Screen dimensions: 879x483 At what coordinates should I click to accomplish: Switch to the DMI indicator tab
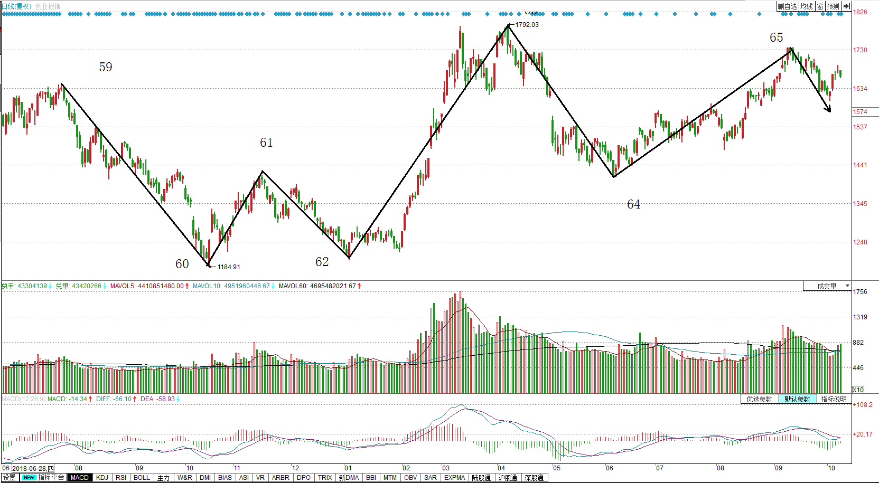[x=205, y=477]
